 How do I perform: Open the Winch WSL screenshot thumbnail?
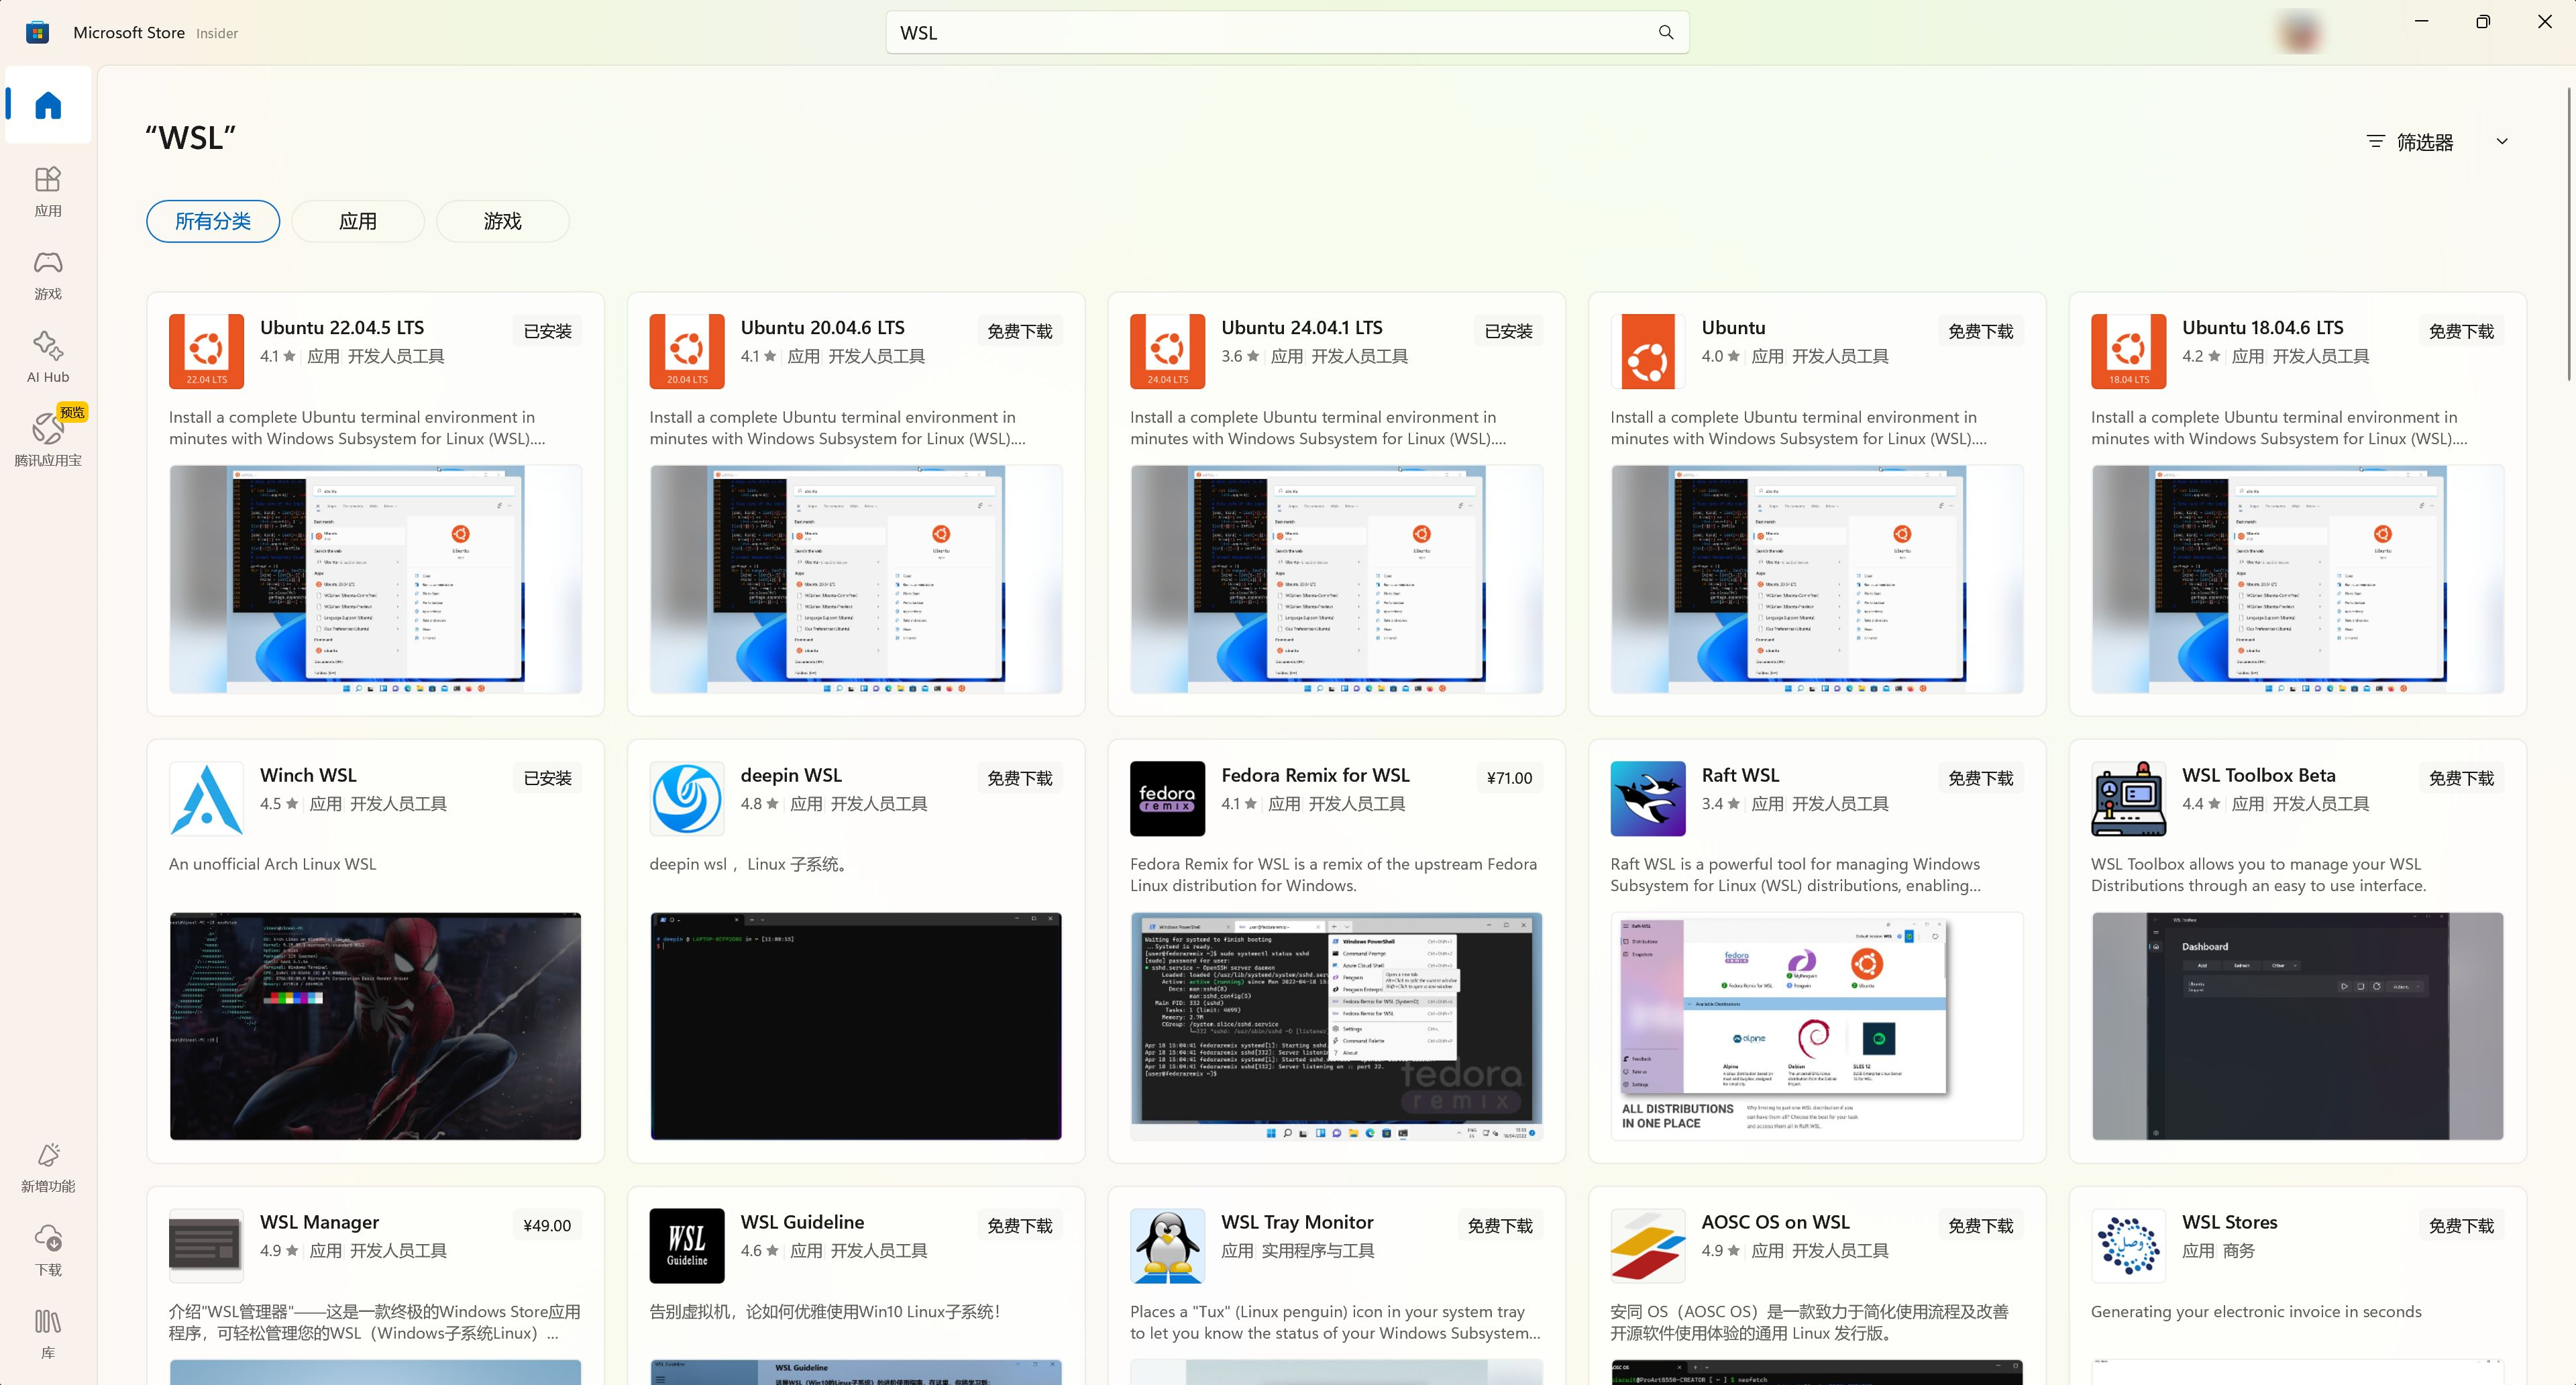point(375,1025)
